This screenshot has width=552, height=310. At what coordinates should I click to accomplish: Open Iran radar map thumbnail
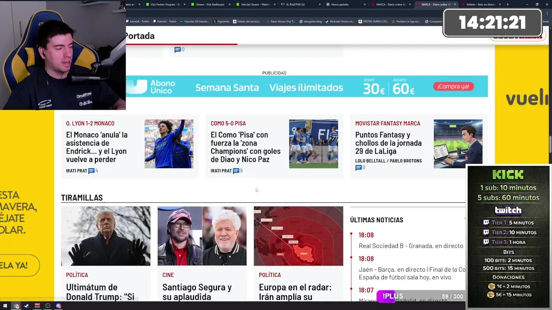[298, 236]
